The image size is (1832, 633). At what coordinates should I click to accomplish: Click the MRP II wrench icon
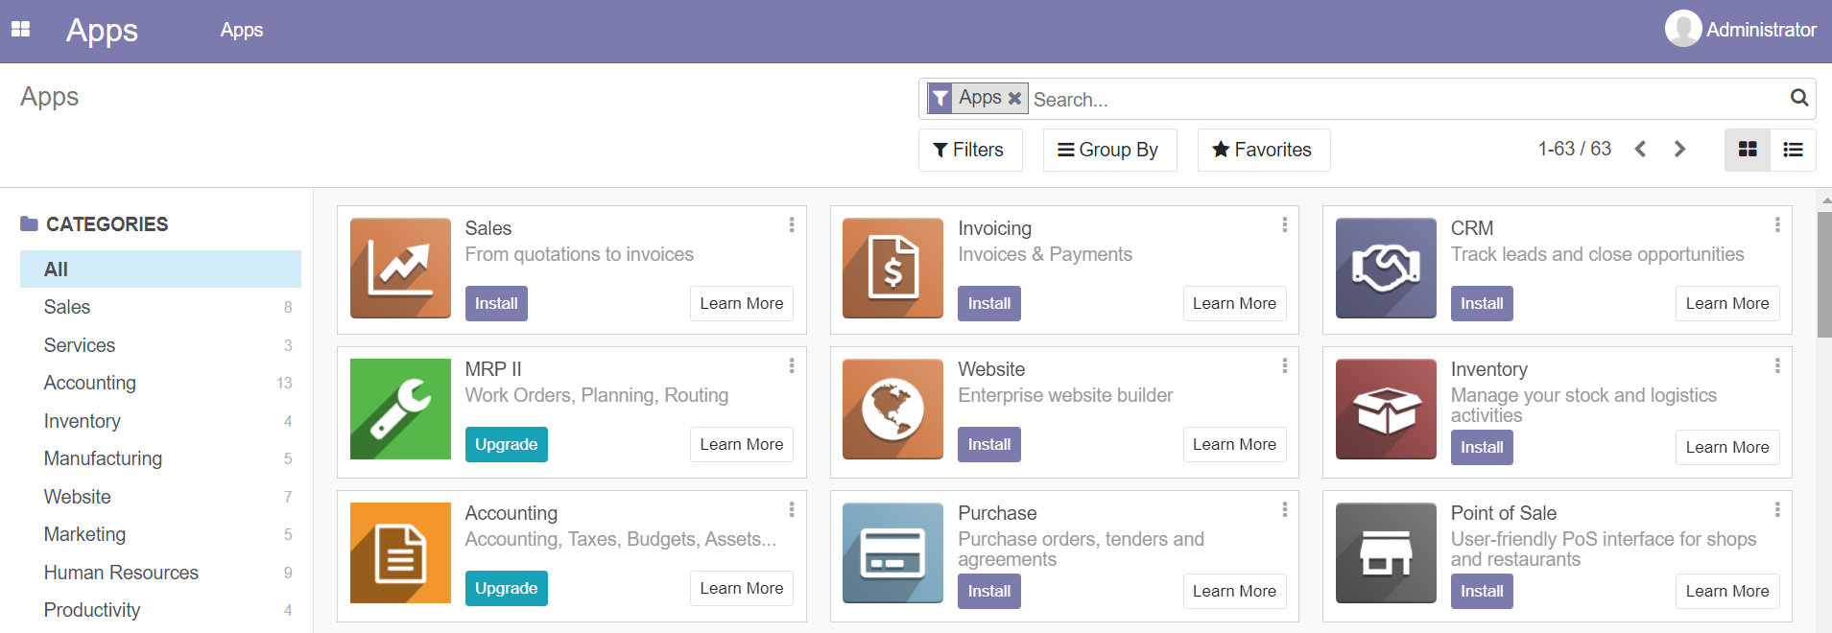(x=400, y=409)
